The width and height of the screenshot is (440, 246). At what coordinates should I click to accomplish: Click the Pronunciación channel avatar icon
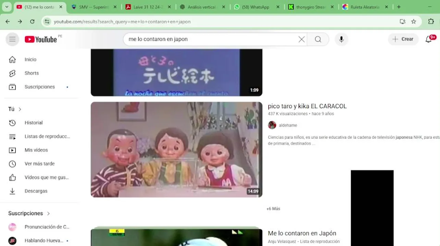click(x=12, y=227)
